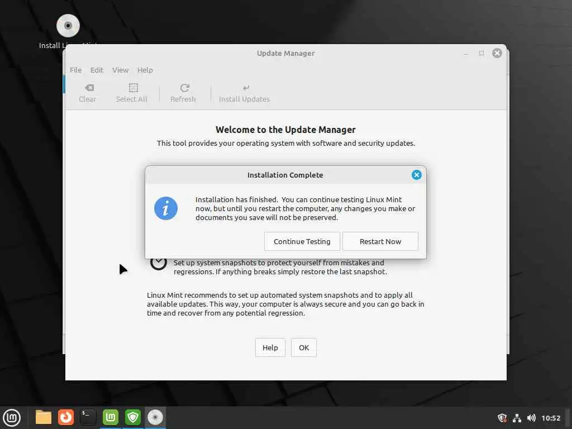Click Restart Now in Installation Complete dialog
Image resolution: width=572 pixels, height=429 pixels.
(380, 241)
